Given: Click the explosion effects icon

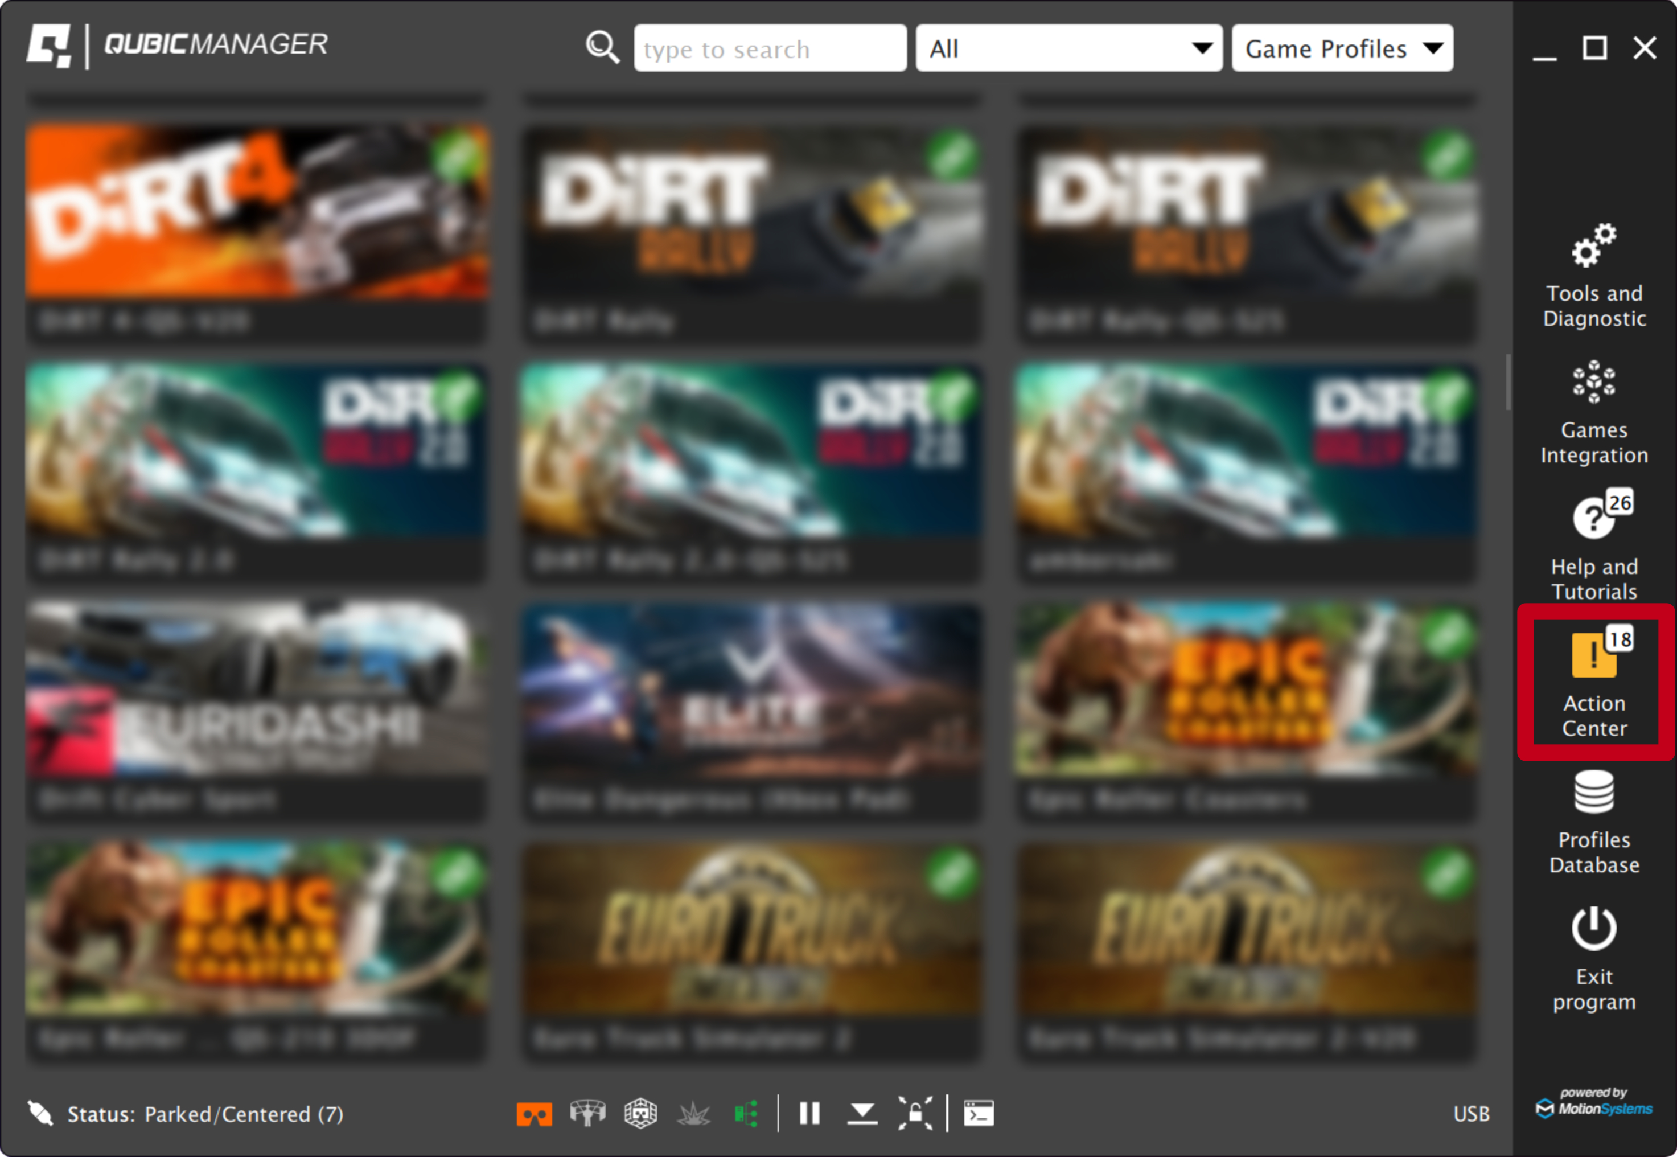Looking at the screenshot, I should pyautogui.click(x=693, y=1114).
